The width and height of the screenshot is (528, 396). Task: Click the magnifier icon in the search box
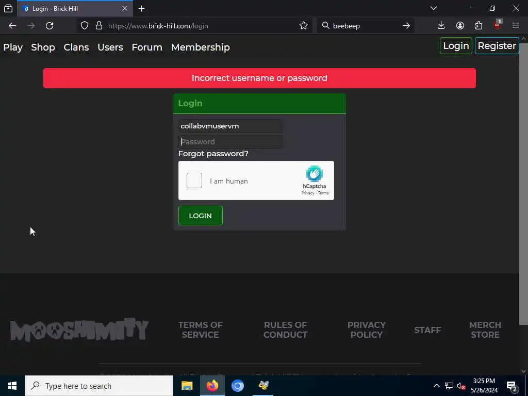click(x=325, y=26)
